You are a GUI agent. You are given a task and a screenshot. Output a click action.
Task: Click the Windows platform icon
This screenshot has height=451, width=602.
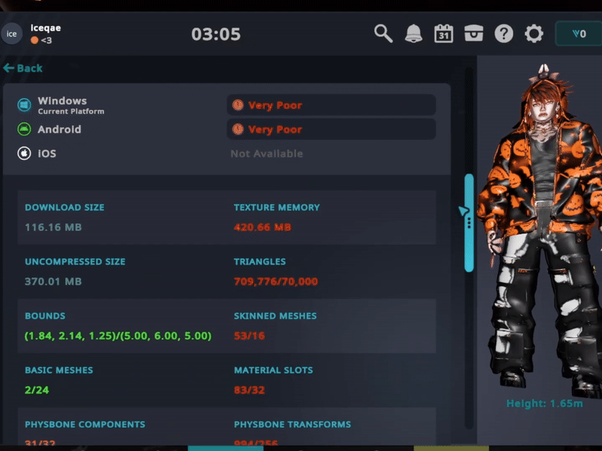pyautogui.click(x=25, y=105)
